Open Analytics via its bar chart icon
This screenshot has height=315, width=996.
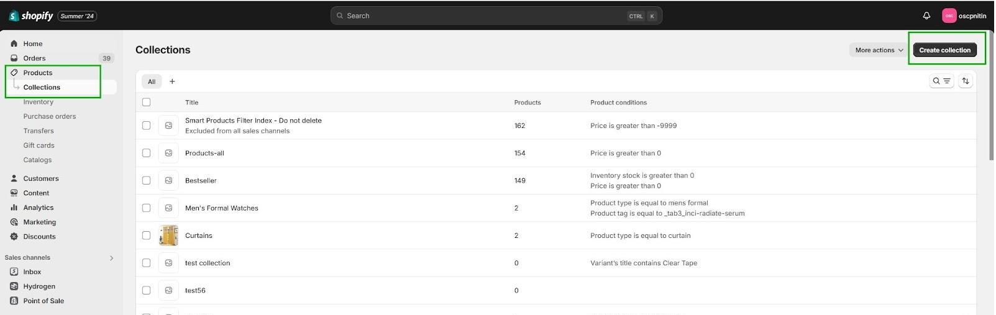(x=14, y=208)
